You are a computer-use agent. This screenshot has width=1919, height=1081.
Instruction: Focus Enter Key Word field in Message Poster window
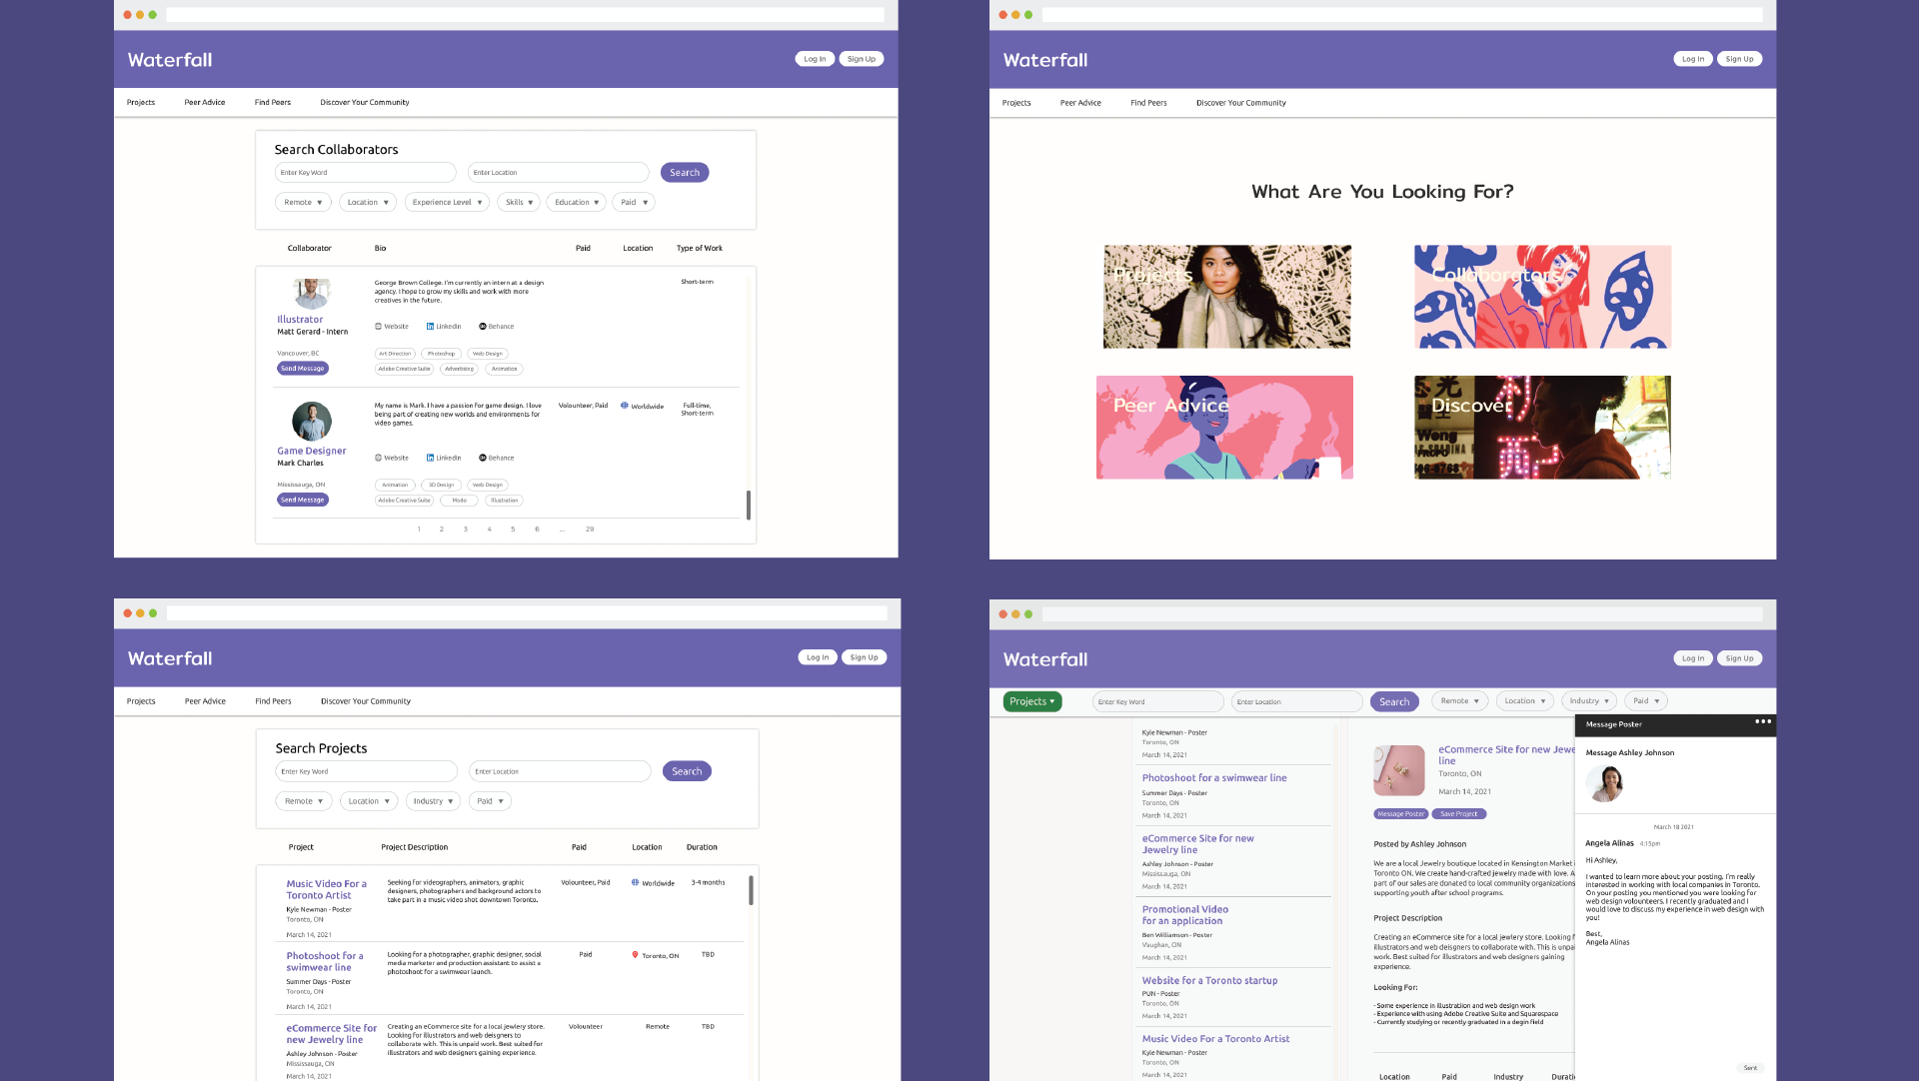tap(1157, 702)
